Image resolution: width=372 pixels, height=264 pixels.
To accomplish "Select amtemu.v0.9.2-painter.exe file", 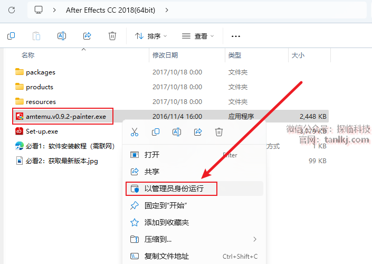I will tap(66, 117).
